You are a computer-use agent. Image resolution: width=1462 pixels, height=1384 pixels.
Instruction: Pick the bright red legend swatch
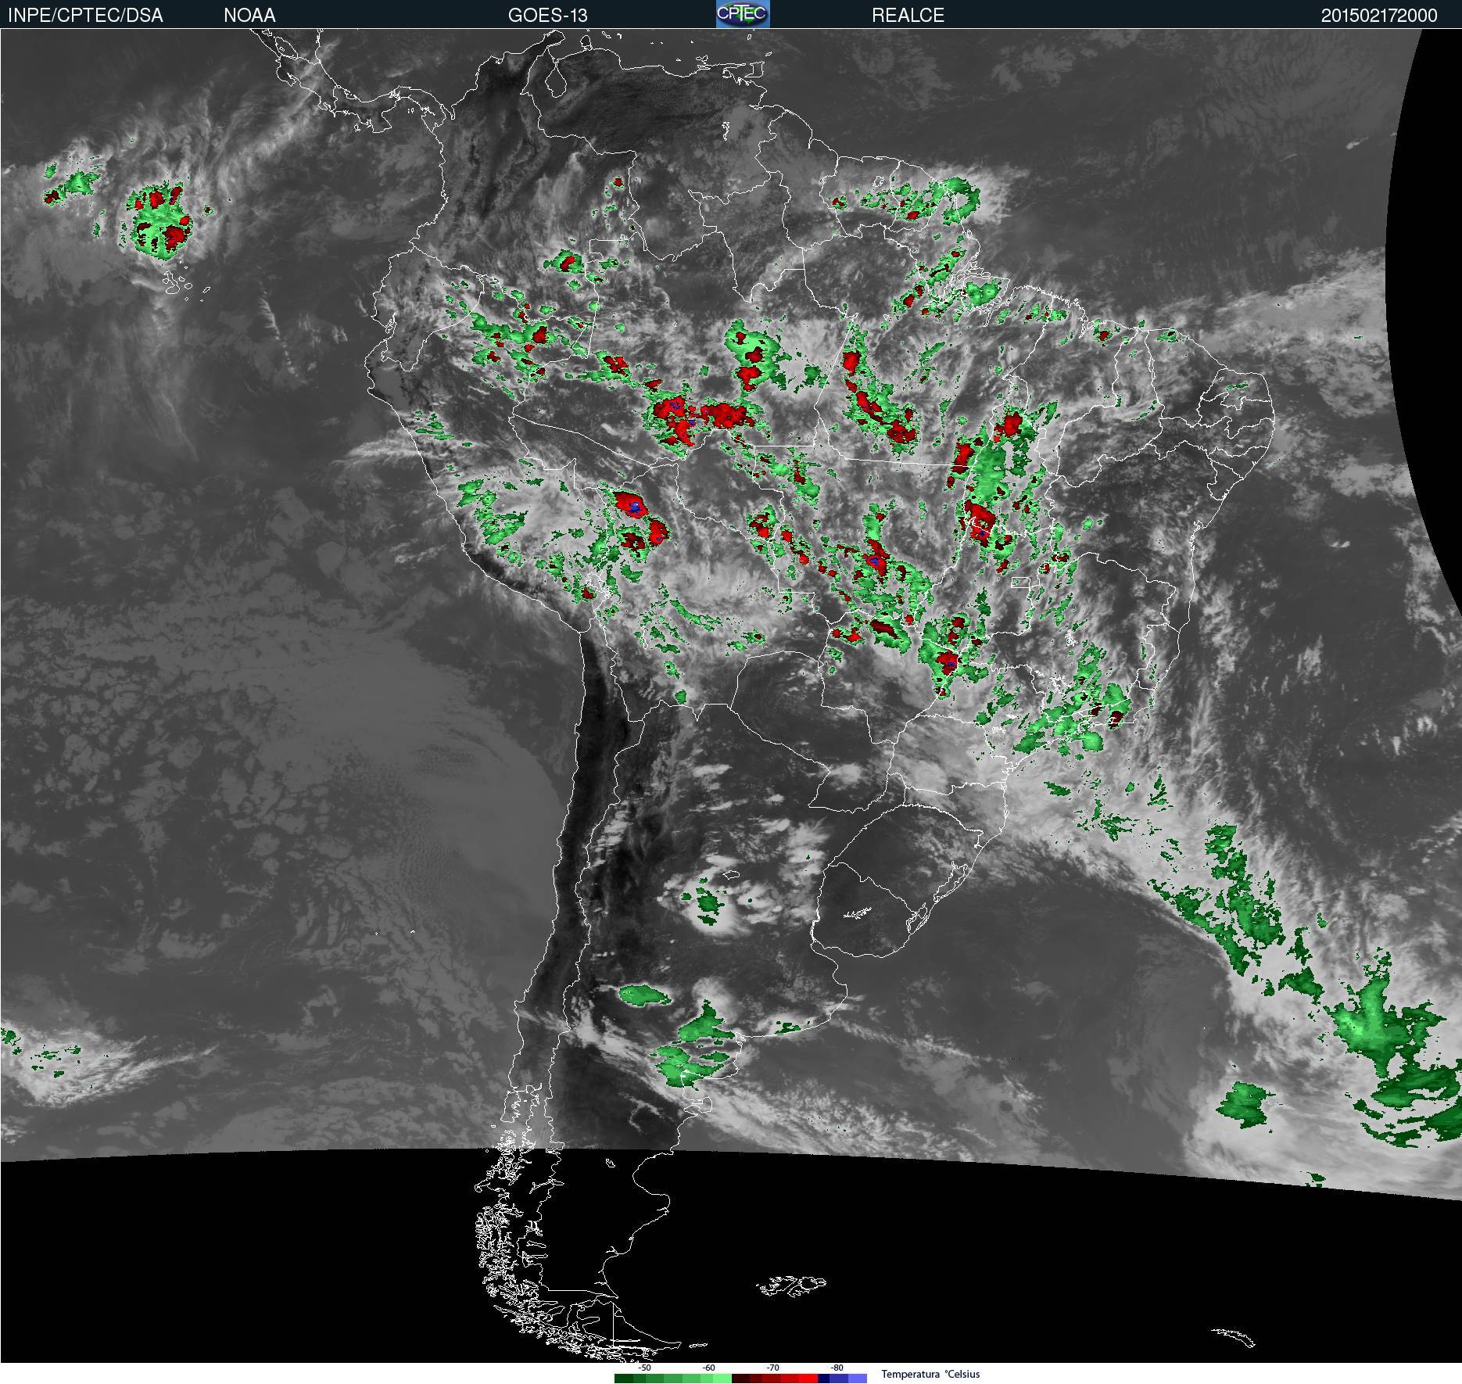pyautogui.click(x=808, y=1379)
